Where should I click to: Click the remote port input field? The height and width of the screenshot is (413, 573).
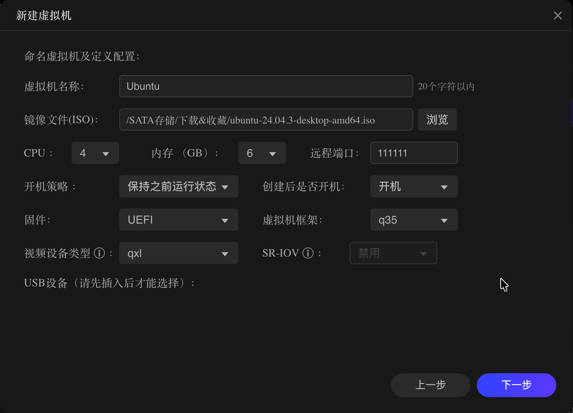pyautogui.click(x=414, y=153)
